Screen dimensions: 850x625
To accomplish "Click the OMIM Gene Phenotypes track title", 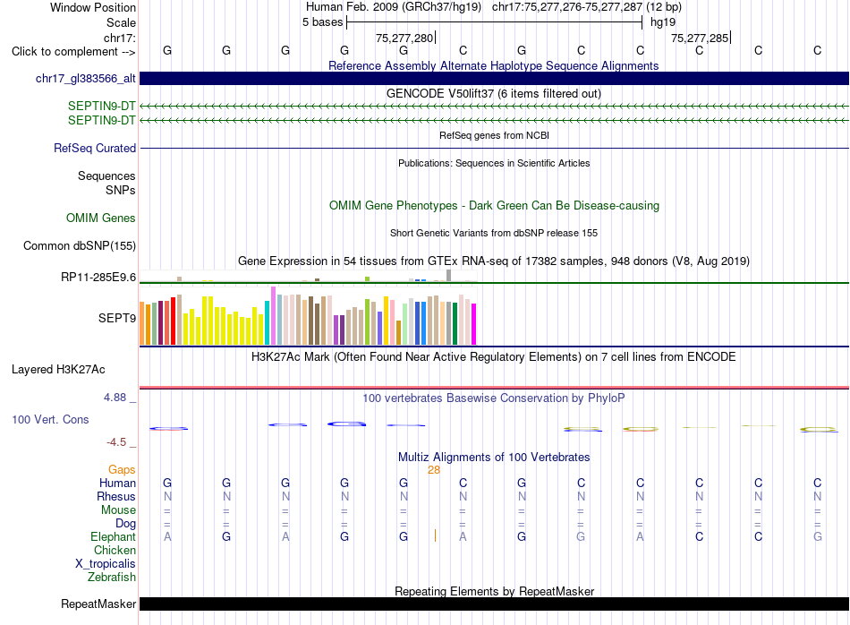I will coord(495,206).
